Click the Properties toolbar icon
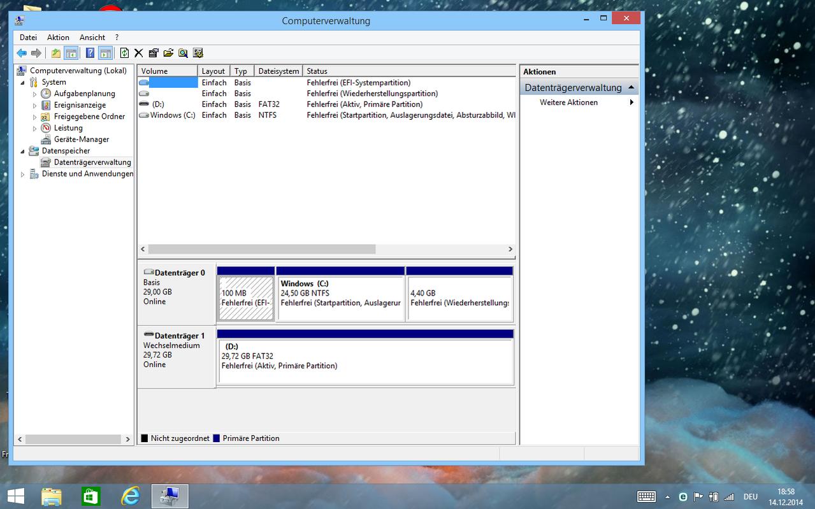 pos(153,54)
